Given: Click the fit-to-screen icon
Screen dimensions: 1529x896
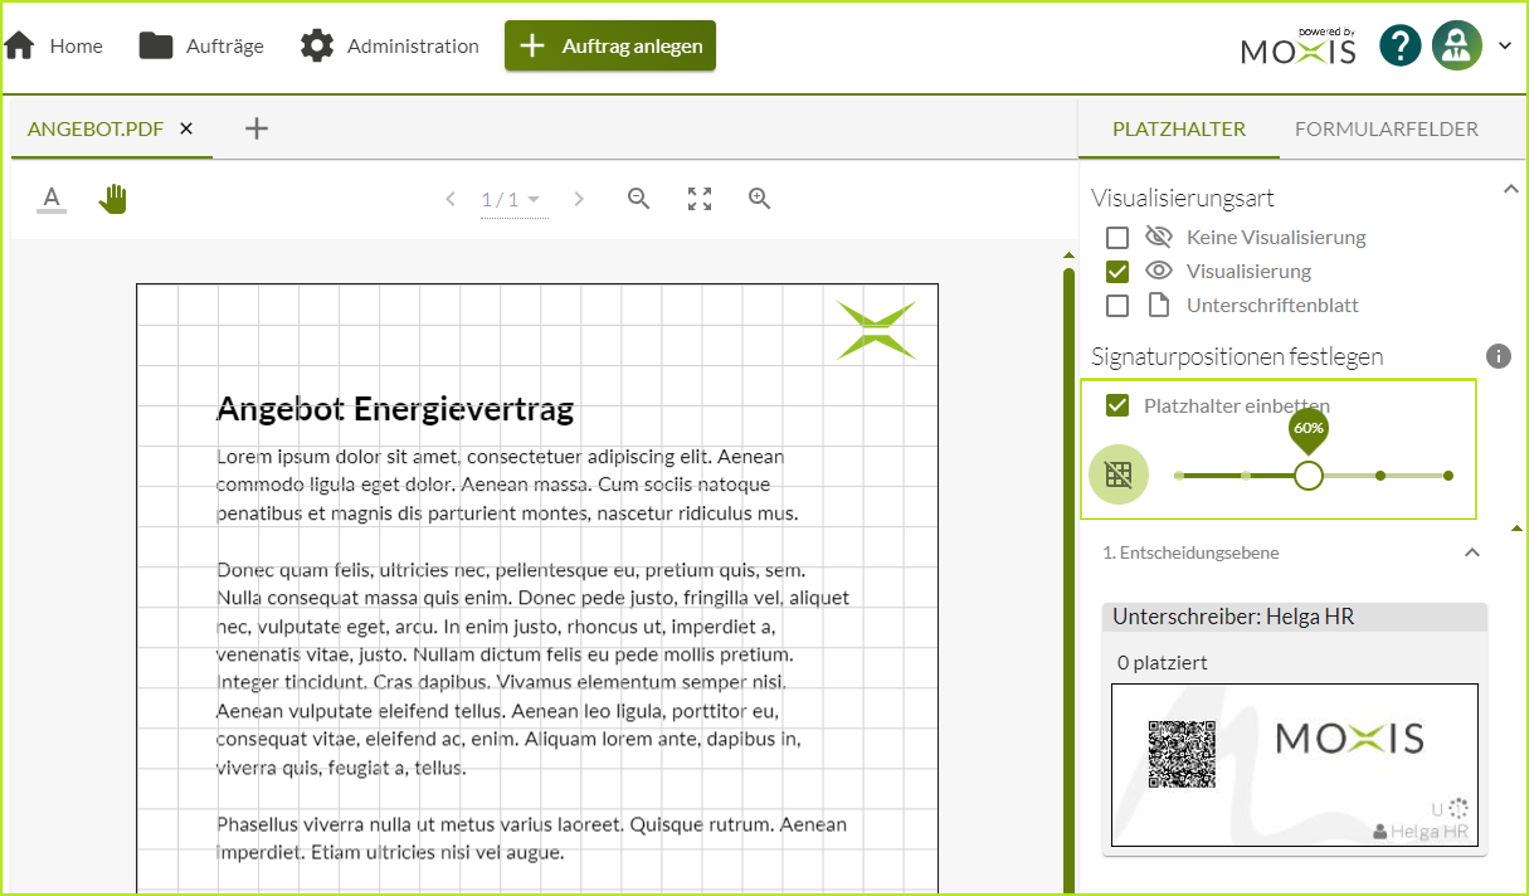Looking at the screenshot, I should tap(699, 198).
